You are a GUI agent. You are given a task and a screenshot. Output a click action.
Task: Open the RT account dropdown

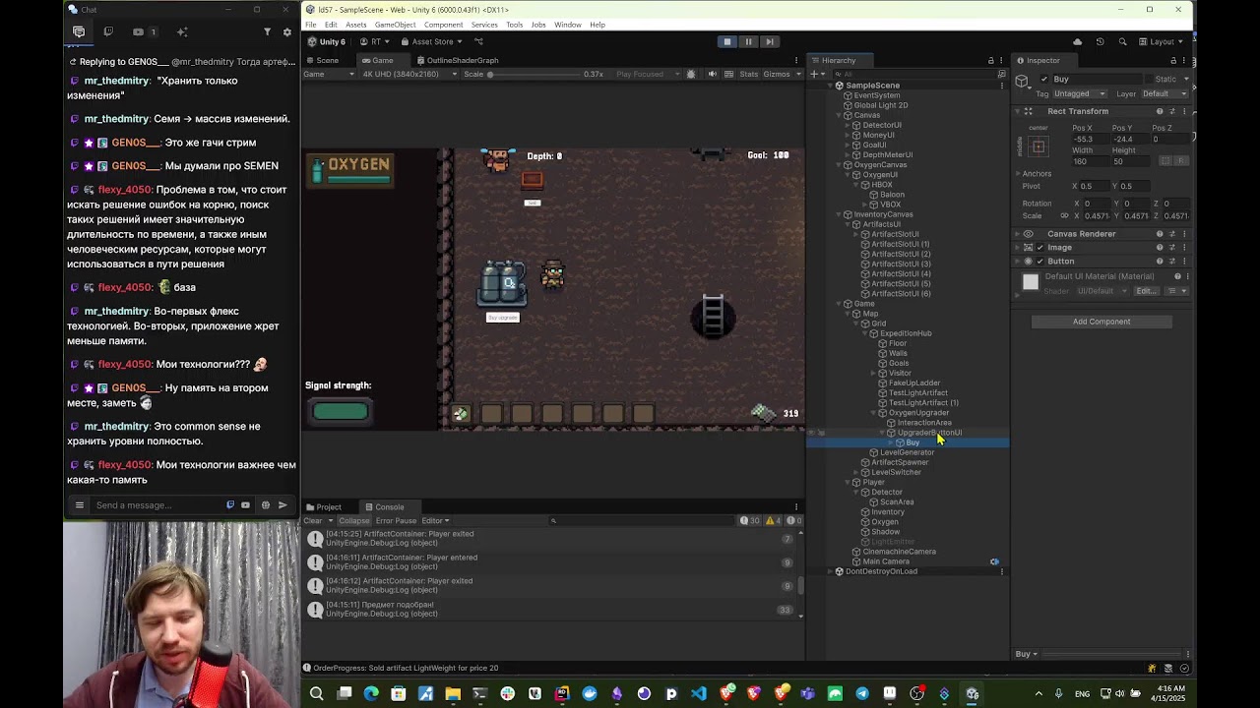[x=375, y=41]
